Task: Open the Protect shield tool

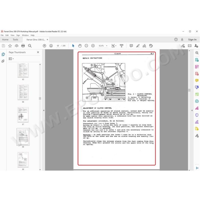Action: [197, 115]
